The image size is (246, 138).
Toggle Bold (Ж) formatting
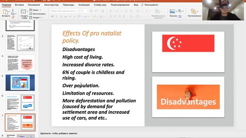tap(52, 16)
